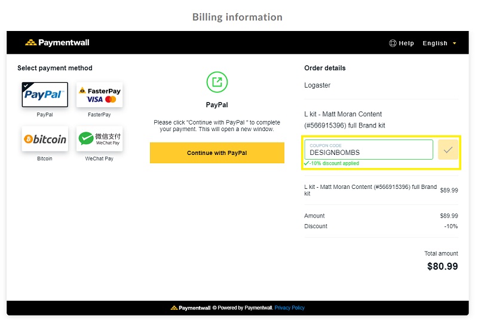Image resolution: width=478 pixels, height=320 pixels.
Task: Select the PayPal payment method tile
Action: click(45, 95)
